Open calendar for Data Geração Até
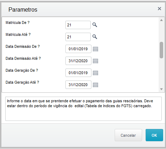 (96, 85)
